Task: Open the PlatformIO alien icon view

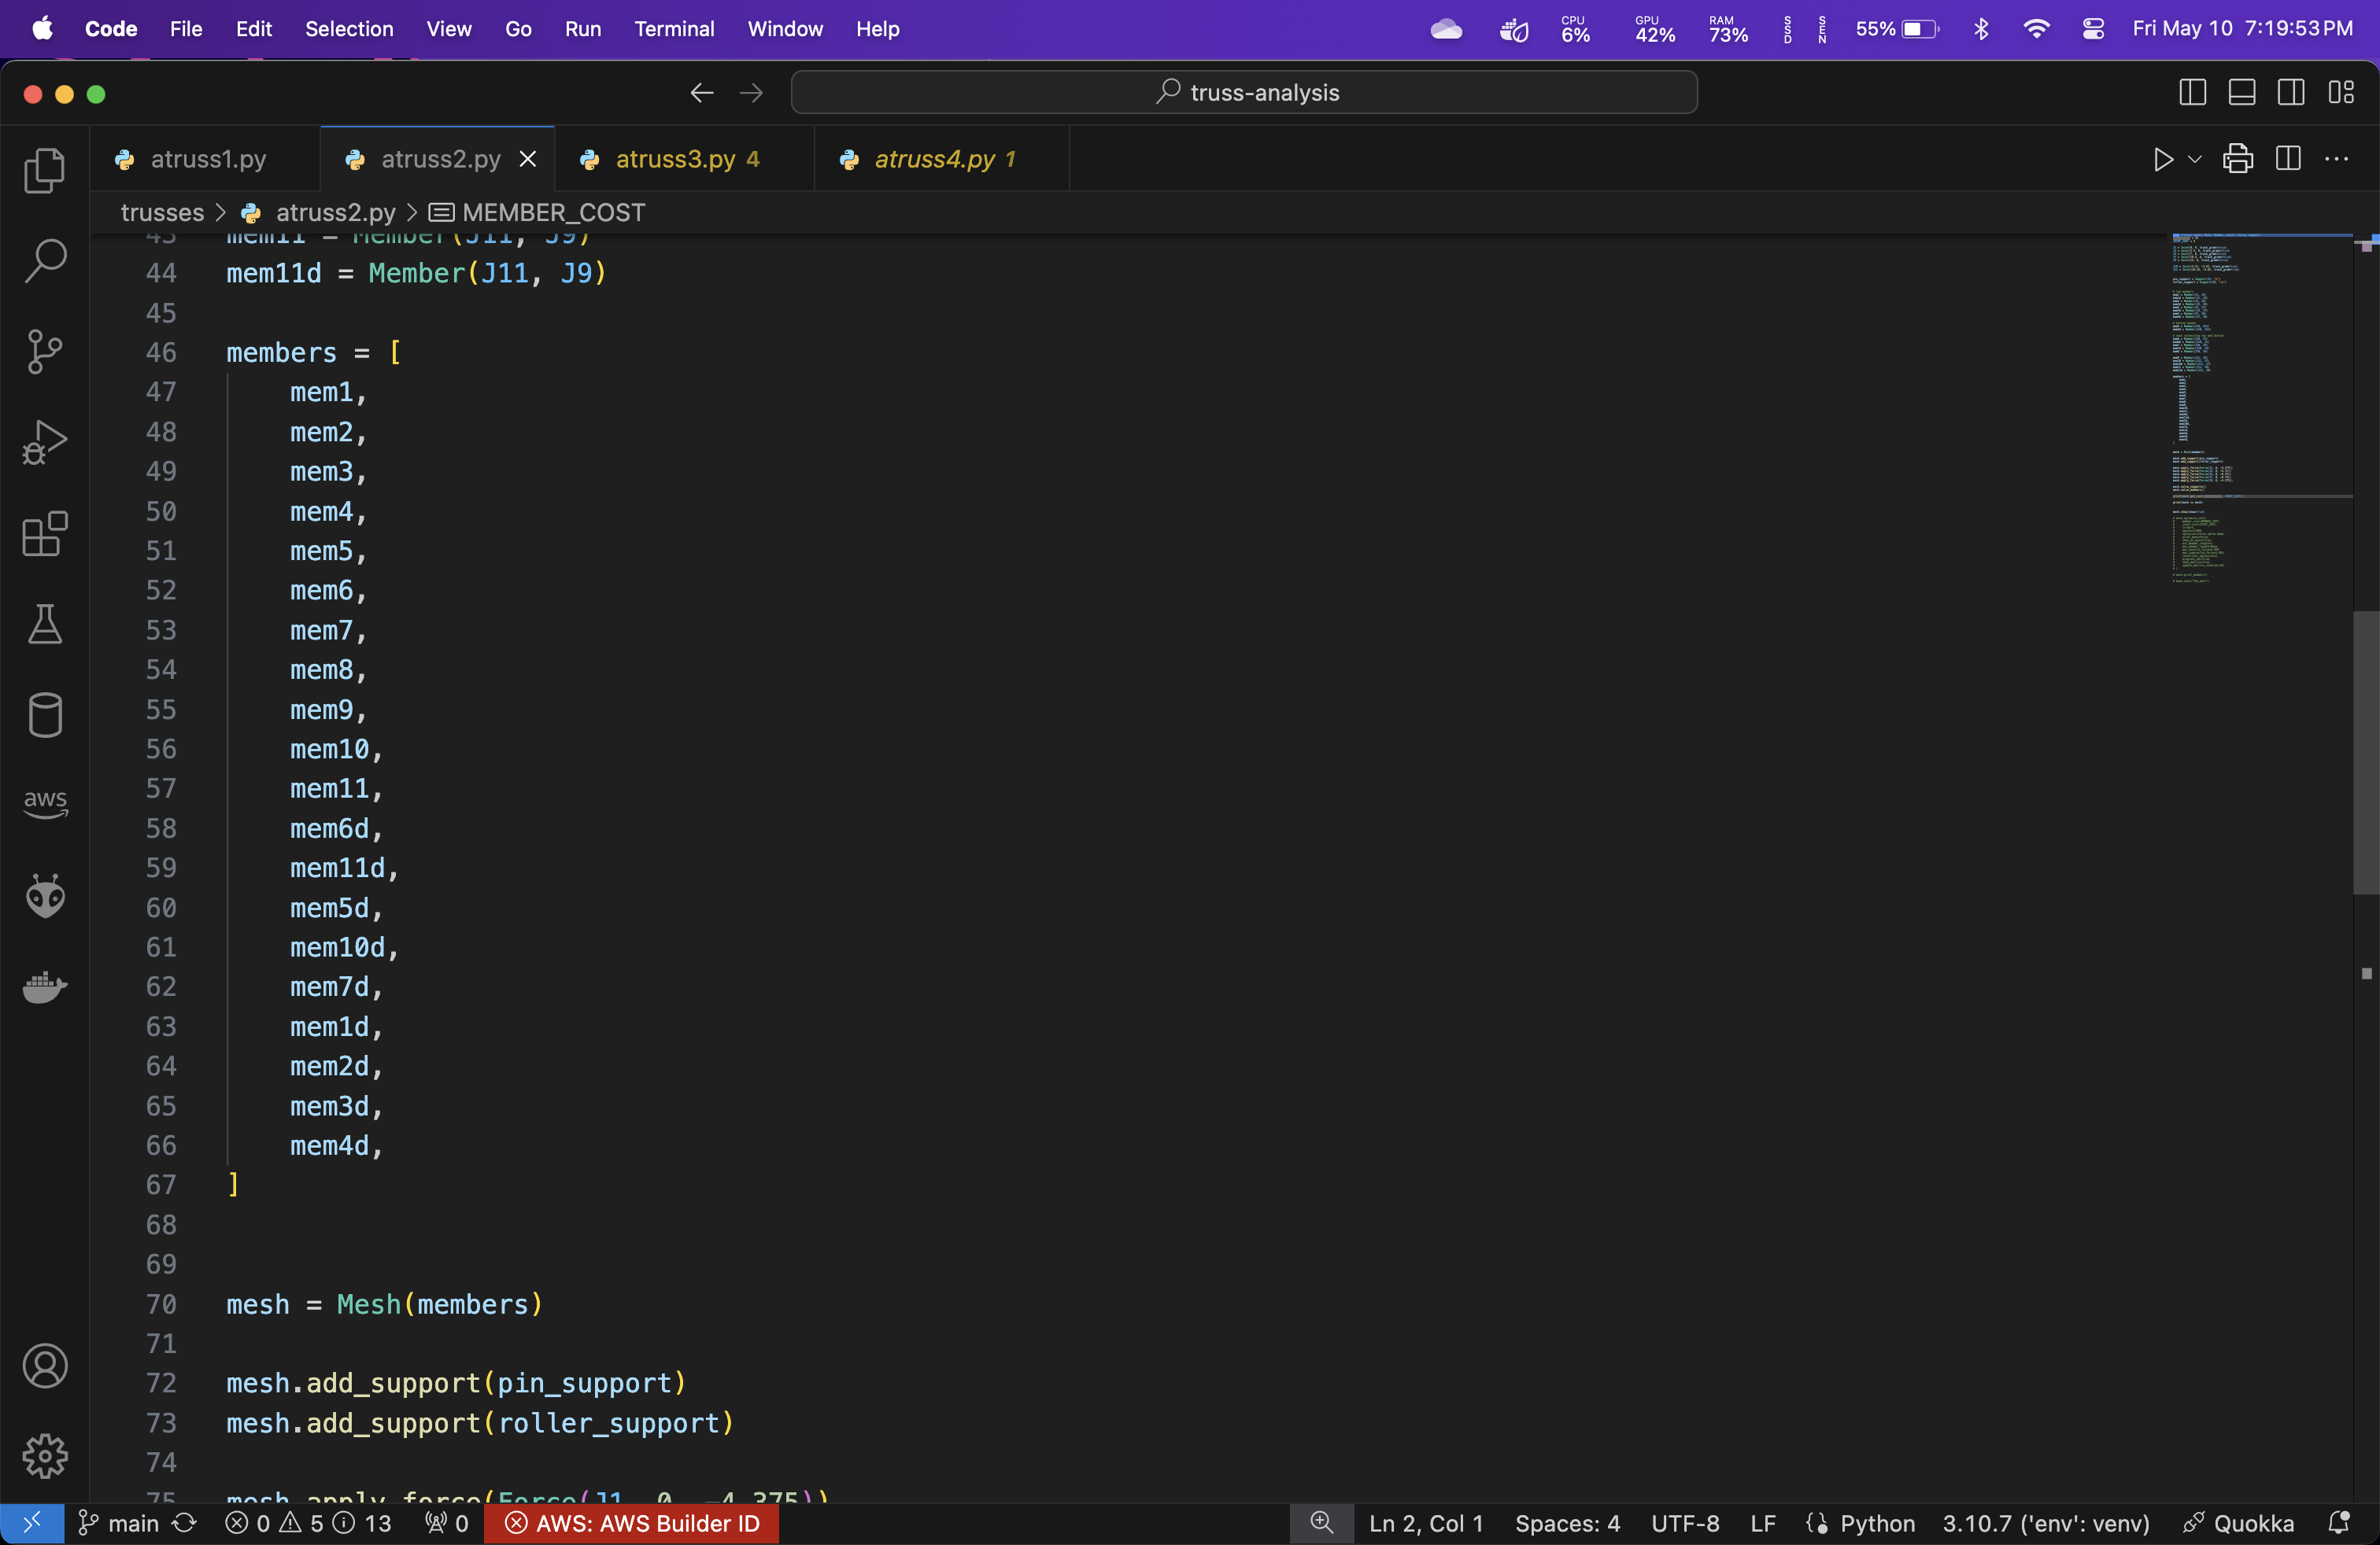Action: 45,897
